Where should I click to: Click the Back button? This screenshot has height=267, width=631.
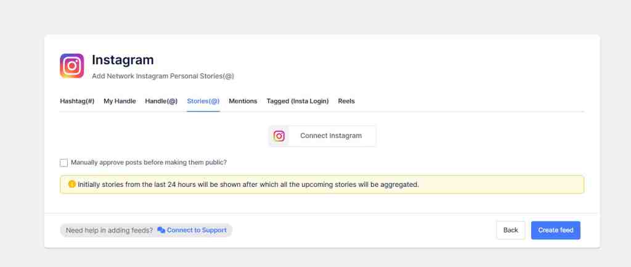[510, 231]
